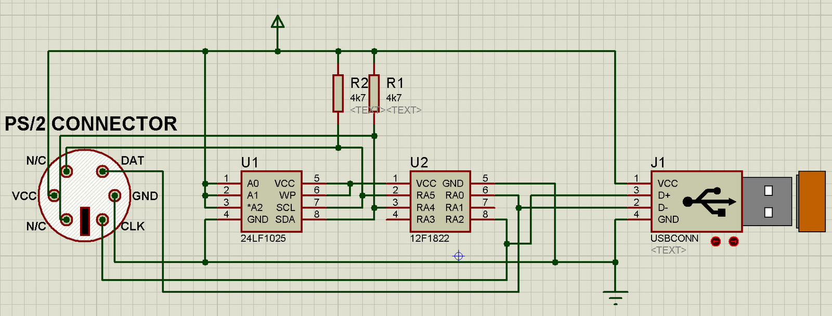The image size is (832, 316).
Task: Click the CLK pin of PS/2 connector
Action: (103, 220)
